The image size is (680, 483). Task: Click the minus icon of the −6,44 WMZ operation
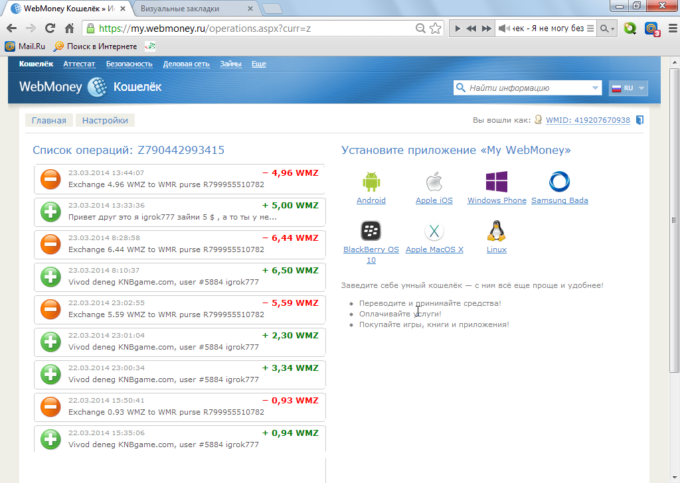click(50, 244)
